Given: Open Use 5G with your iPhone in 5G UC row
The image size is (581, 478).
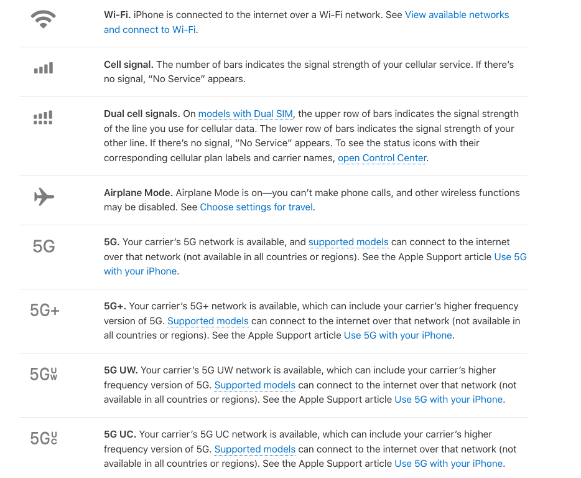Looking at the screenshot, I should (x=449, y=464).
